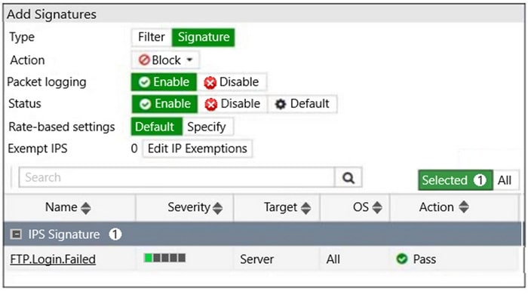Sort by Severity column arrows
Screen dimensions: 528x294
(x=217, y=208)
